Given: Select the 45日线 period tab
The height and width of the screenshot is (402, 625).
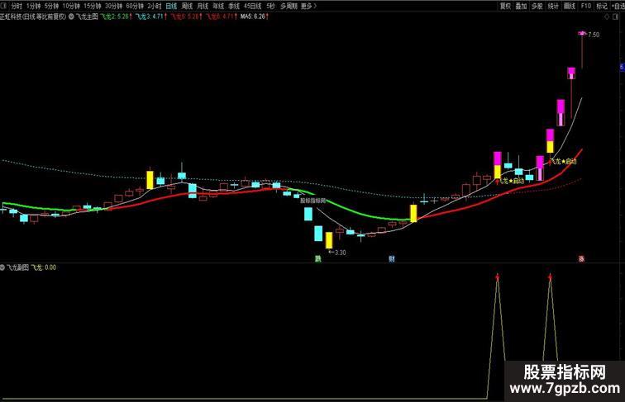Looking at the screenshot, I should tap(253, 6).
